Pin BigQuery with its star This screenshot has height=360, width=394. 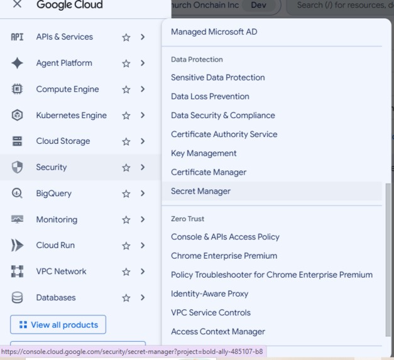pos(126,194)
